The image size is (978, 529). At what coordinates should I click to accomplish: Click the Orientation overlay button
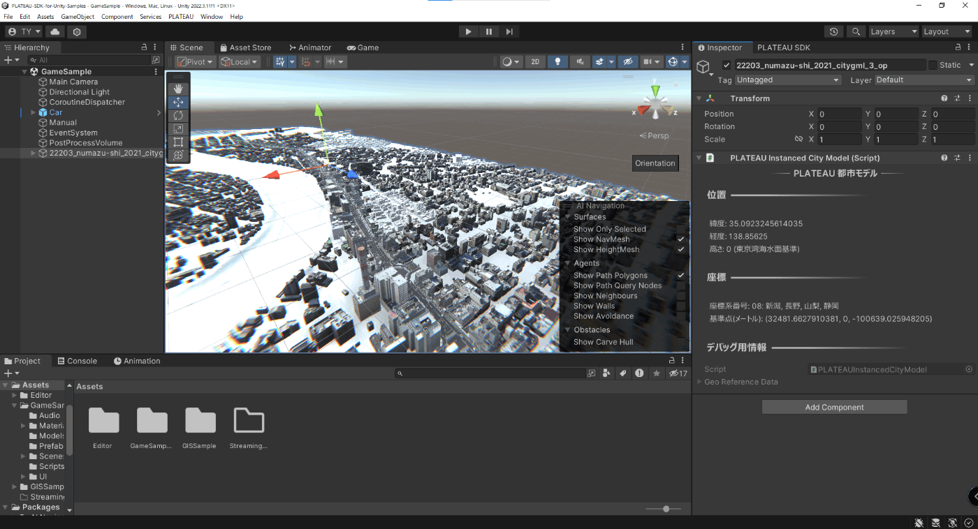coord(655,163)
